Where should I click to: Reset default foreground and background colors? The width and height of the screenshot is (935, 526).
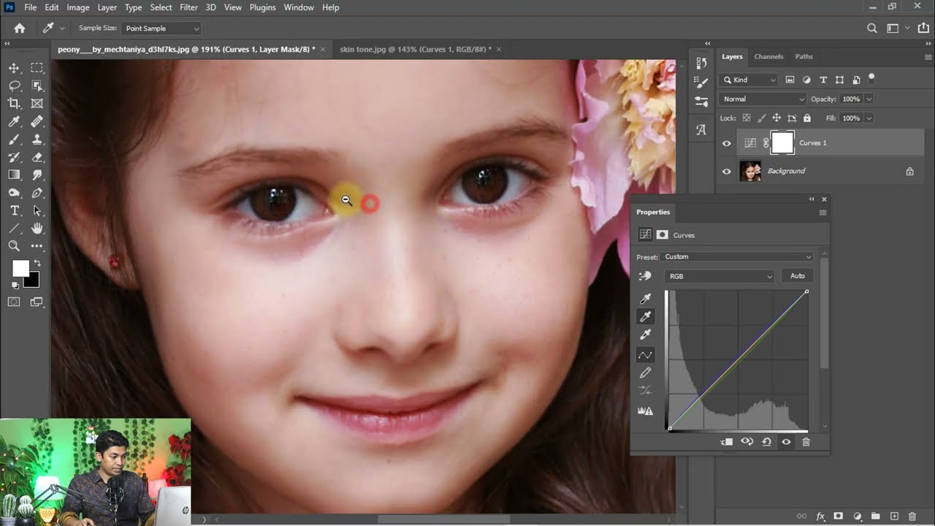[x=15, y=285]
